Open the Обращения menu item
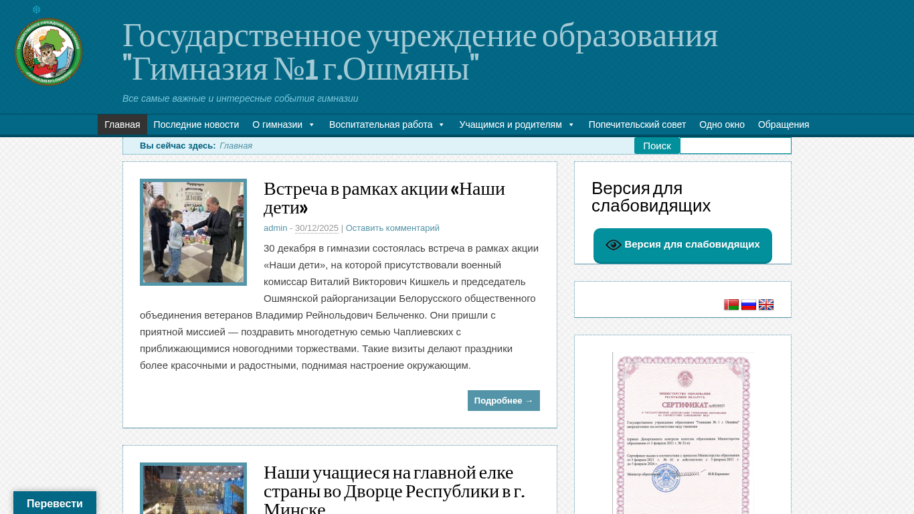 (x=784, y=124)
